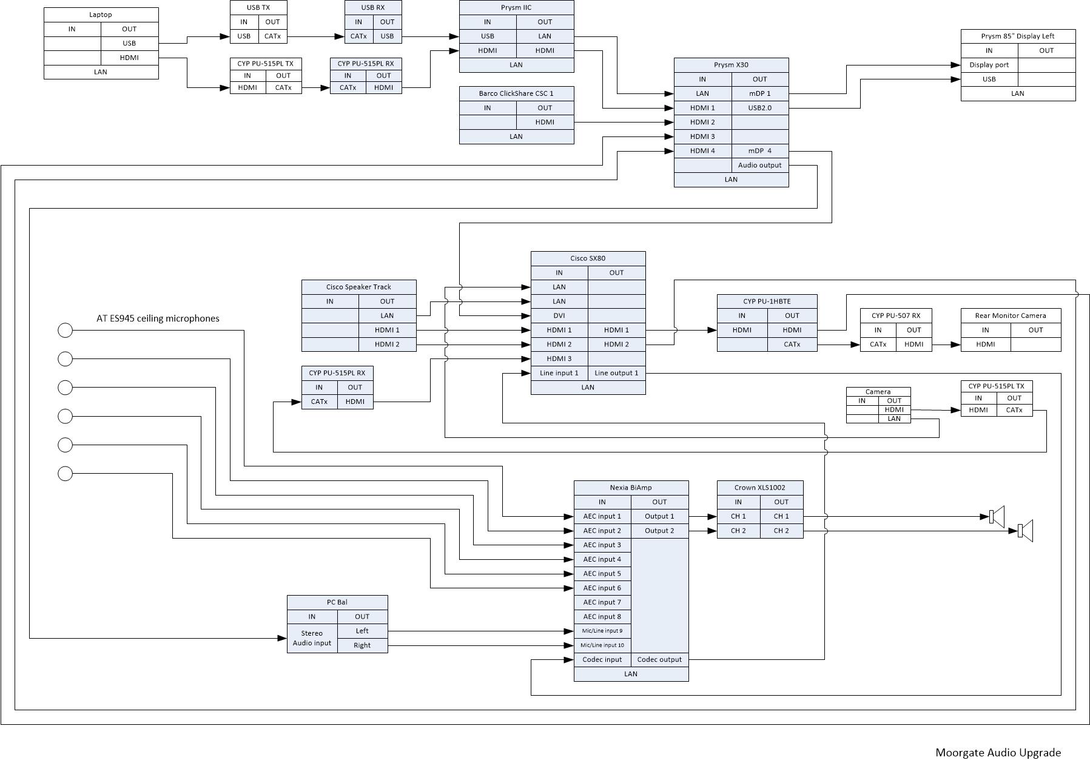Select Nexia BiAmp "Output 1" cell

pyautogui.click(x=659, y=516)
